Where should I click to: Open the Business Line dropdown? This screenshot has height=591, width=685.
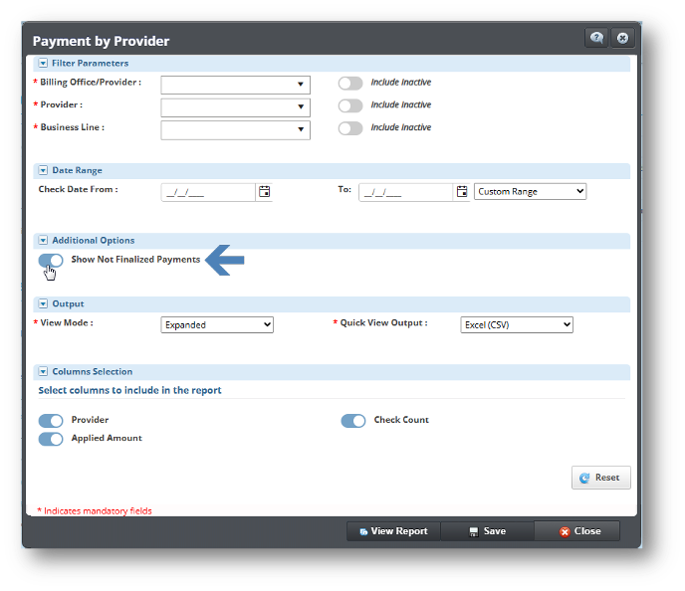click(236, 129)
